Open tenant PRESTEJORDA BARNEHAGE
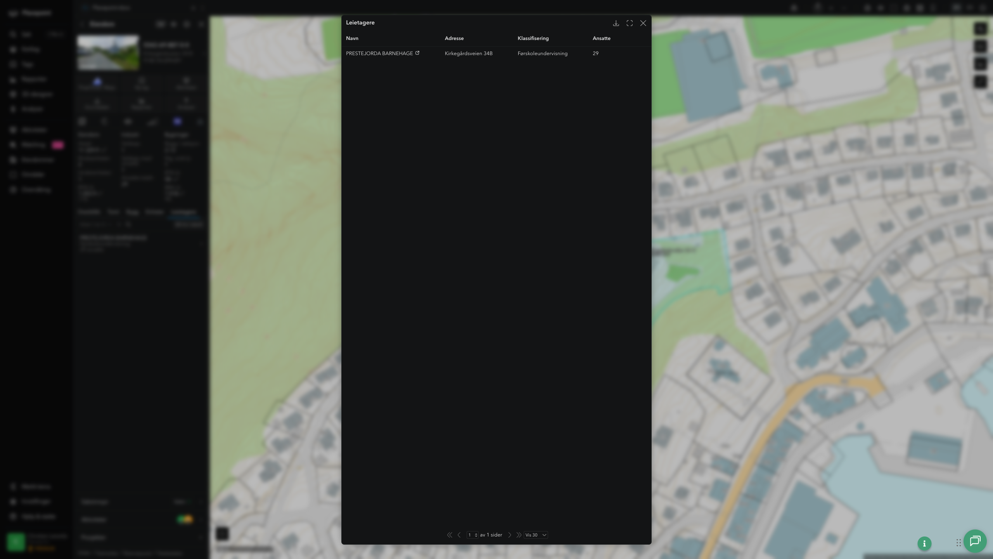This screenshot has width=993, height=559. coord(379,54)
